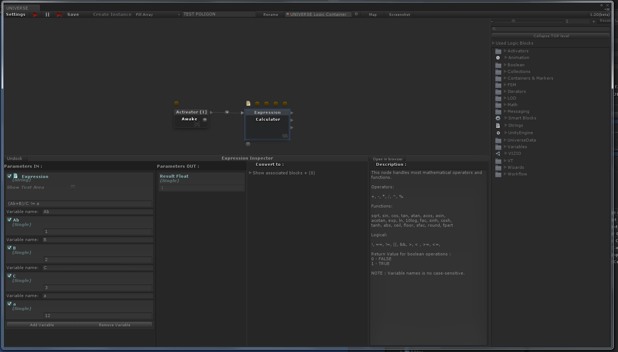Image resolution: width=618 pixels, height=352 pixels.
Task: Click the note icon above the Expression node
Action: click(x=248, y=104)
